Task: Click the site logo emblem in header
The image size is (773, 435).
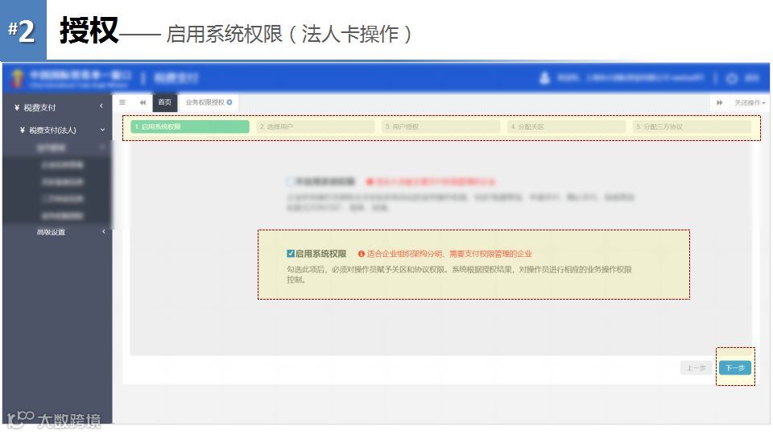Action: coord(17,78)
